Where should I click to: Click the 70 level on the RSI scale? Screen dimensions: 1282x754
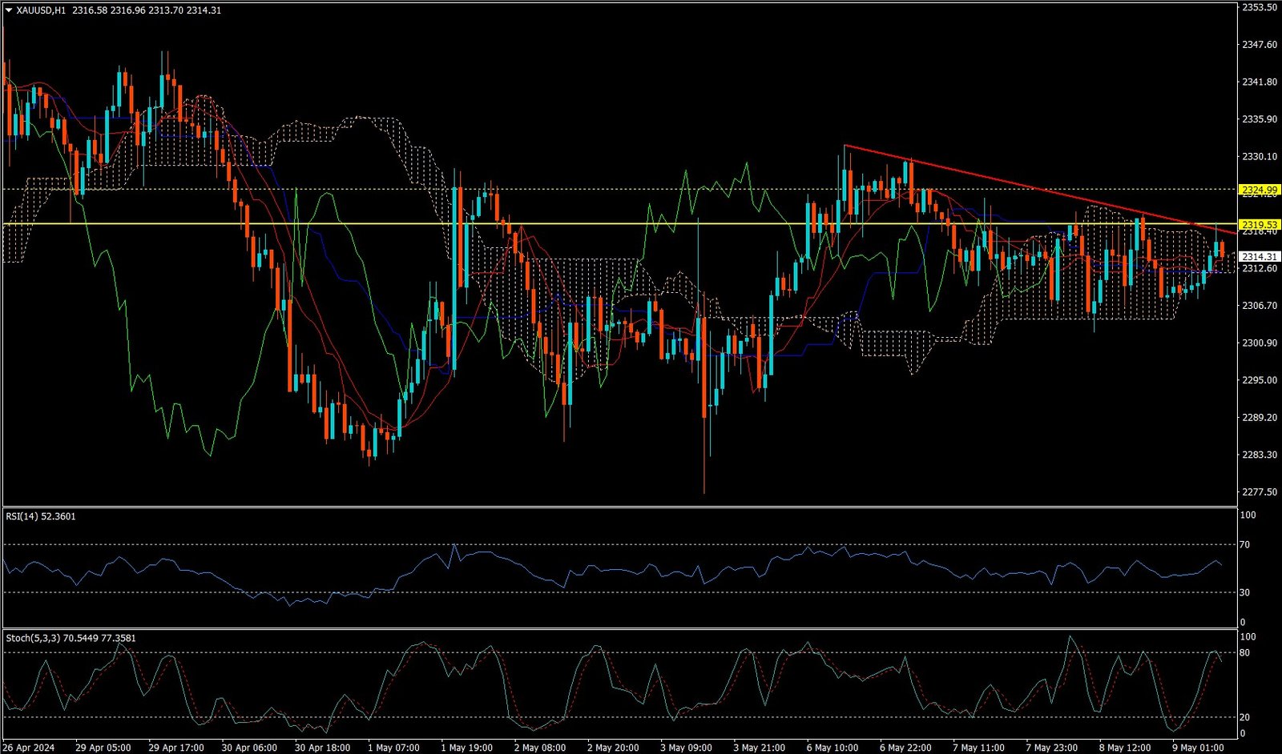coord(1245,545)
